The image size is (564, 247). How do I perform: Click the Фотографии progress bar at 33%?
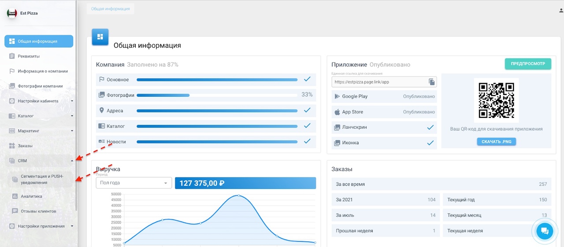217,95
